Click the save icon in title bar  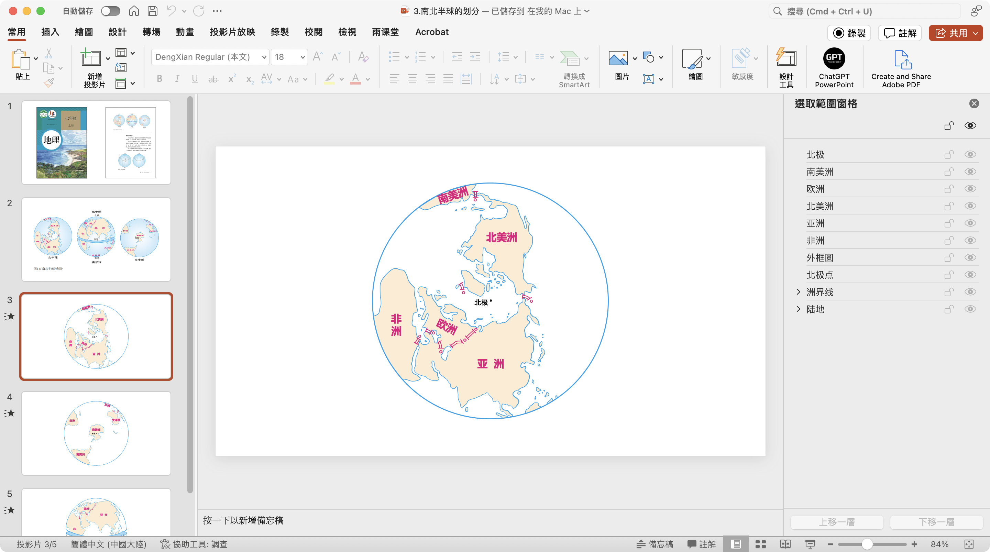[153, 11]
